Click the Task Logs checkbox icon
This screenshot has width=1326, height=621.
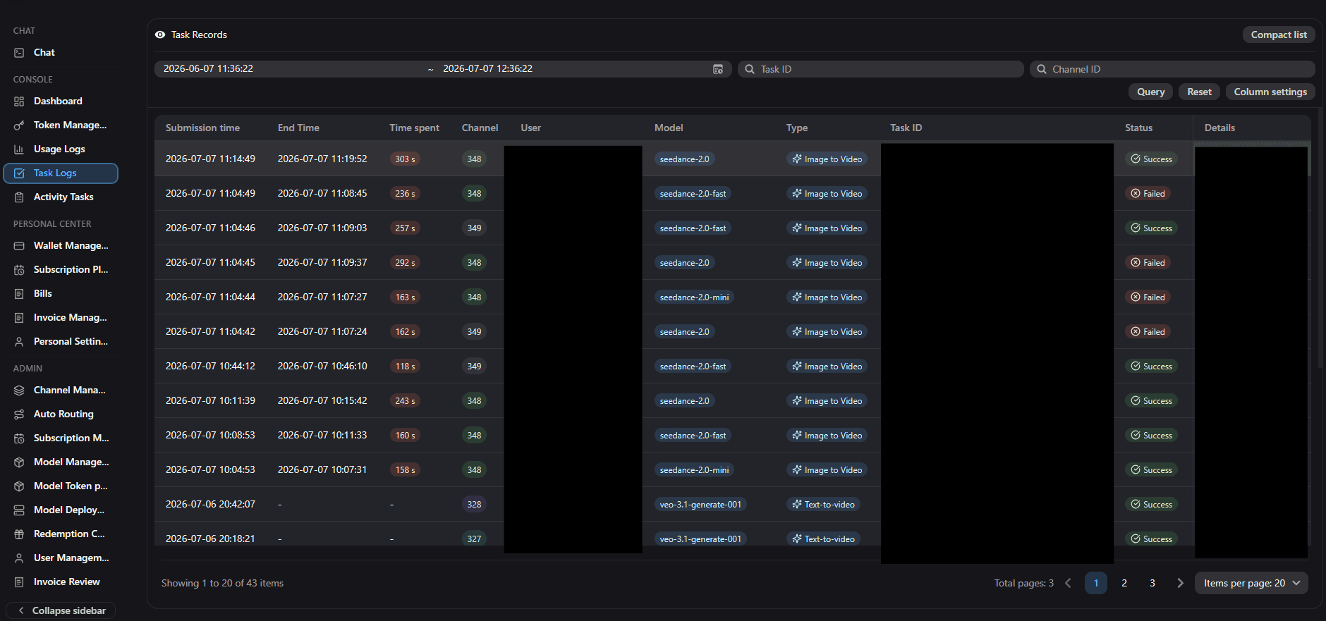19,173
